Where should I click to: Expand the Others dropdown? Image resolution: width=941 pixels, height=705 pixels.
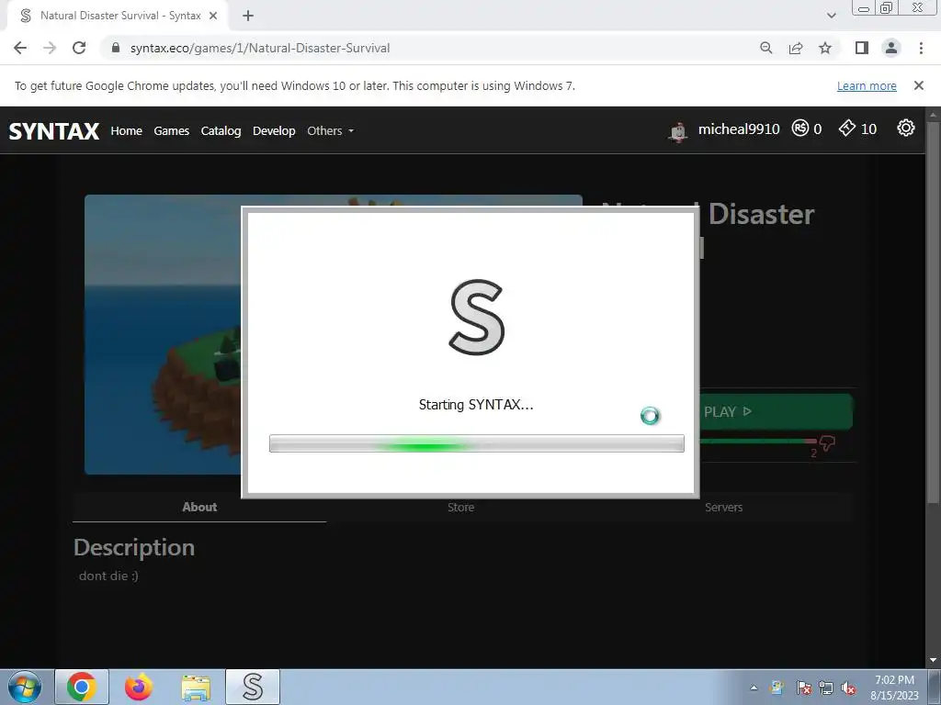(x=330, y=130)
